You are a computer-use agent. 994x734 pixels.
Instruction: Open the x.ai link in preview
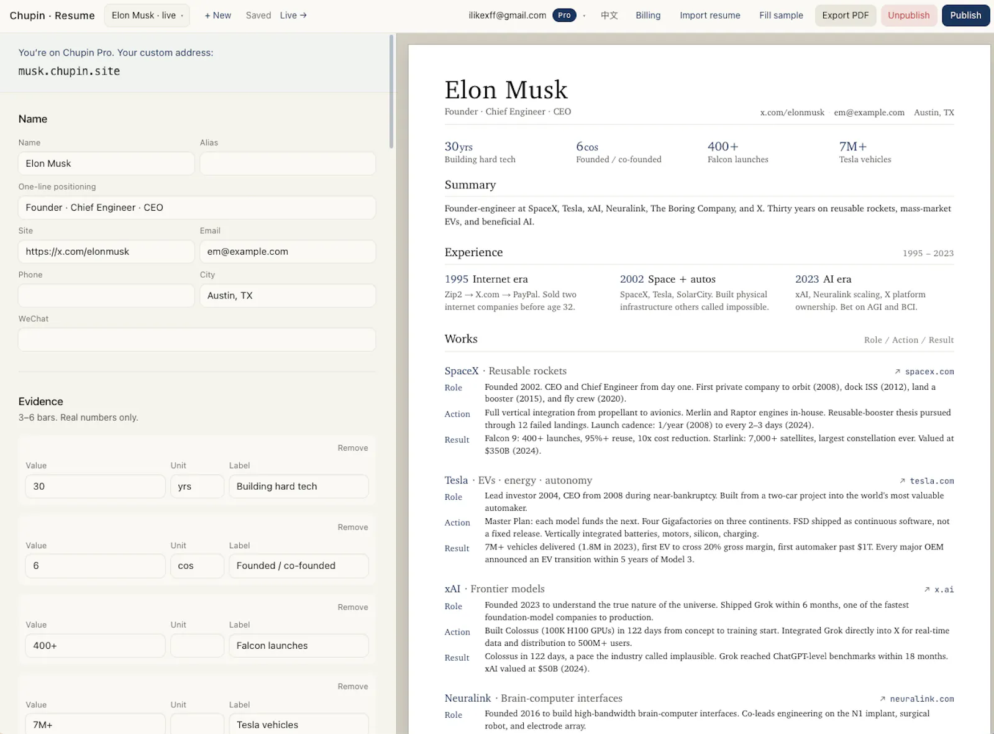tap(939, 590)
